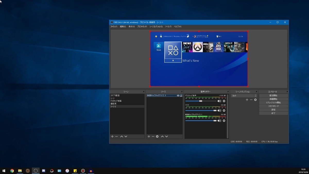Open the 編集(E) menu
This screenshot has height=174, width=309.
pos(123,27)
